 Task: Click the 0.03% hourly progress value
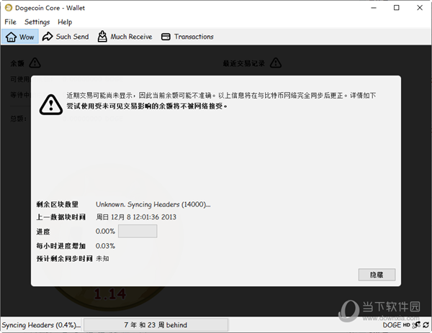[105, 246]
